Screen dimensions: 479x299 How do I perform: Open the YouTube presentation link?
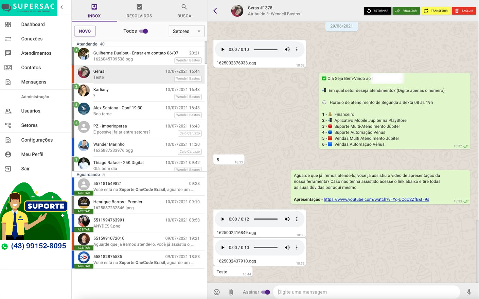376,199
